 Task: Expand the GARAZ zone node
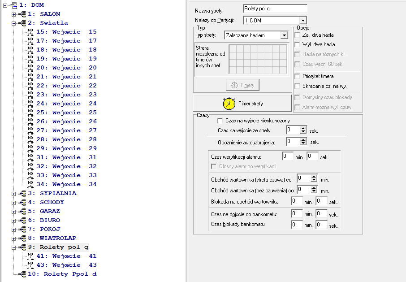point(13,212)
